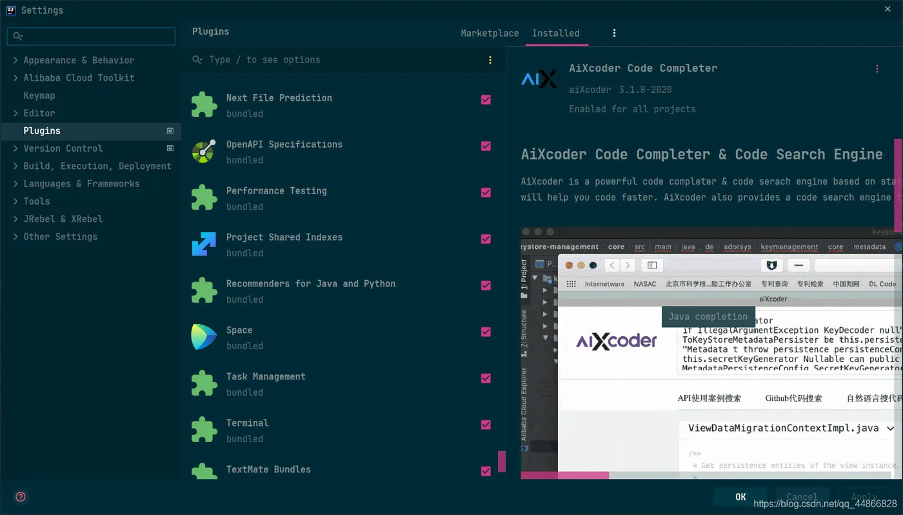
Task: Expand the Tools settings node
Action: [15, 201]
